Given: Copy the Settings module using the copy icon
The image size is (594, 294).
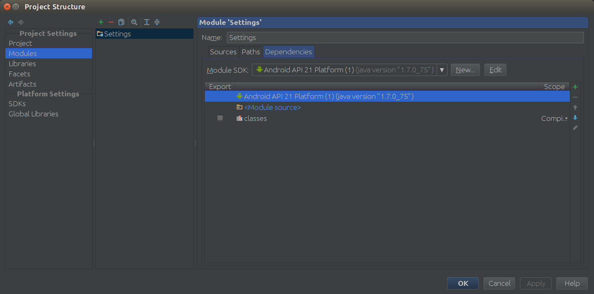Looking at the screenshot, I should 121,22.
